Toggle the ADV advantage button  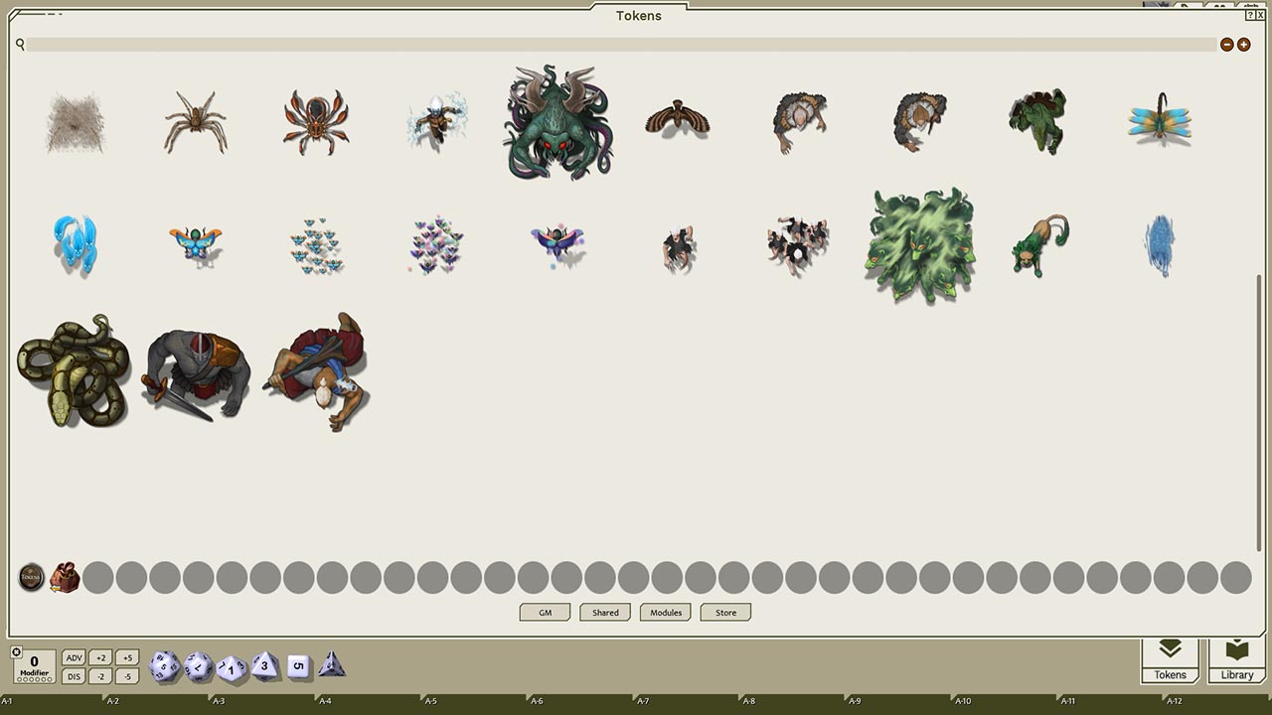pos(74,657)
